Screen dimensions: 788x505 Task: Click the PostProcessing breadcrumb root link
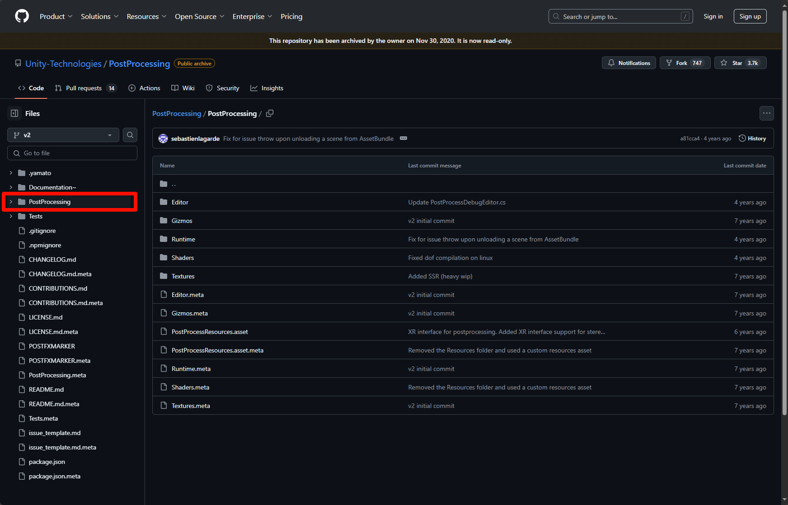pos(177,113)
